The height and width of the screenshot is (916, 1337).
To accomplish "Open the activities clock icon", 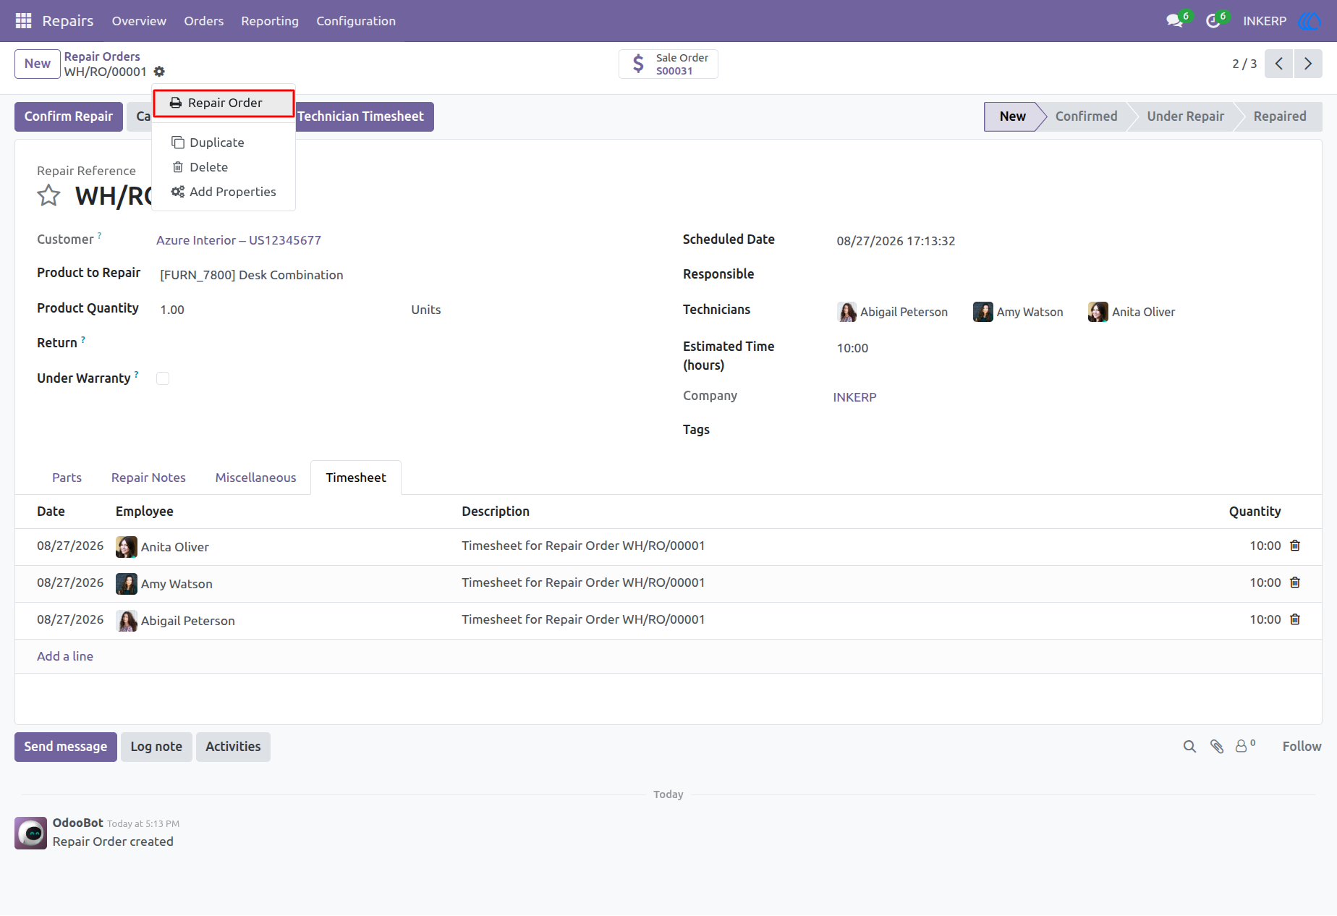I will pos(1213,21).
